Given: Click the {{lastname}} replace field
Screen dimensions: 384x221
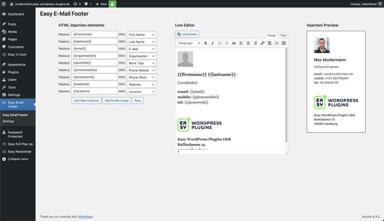Looking at the screenshot, I should [x=94, y=41].
